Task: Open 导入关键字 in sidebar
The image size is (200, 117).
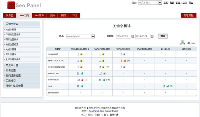Action: click(22, 54)
